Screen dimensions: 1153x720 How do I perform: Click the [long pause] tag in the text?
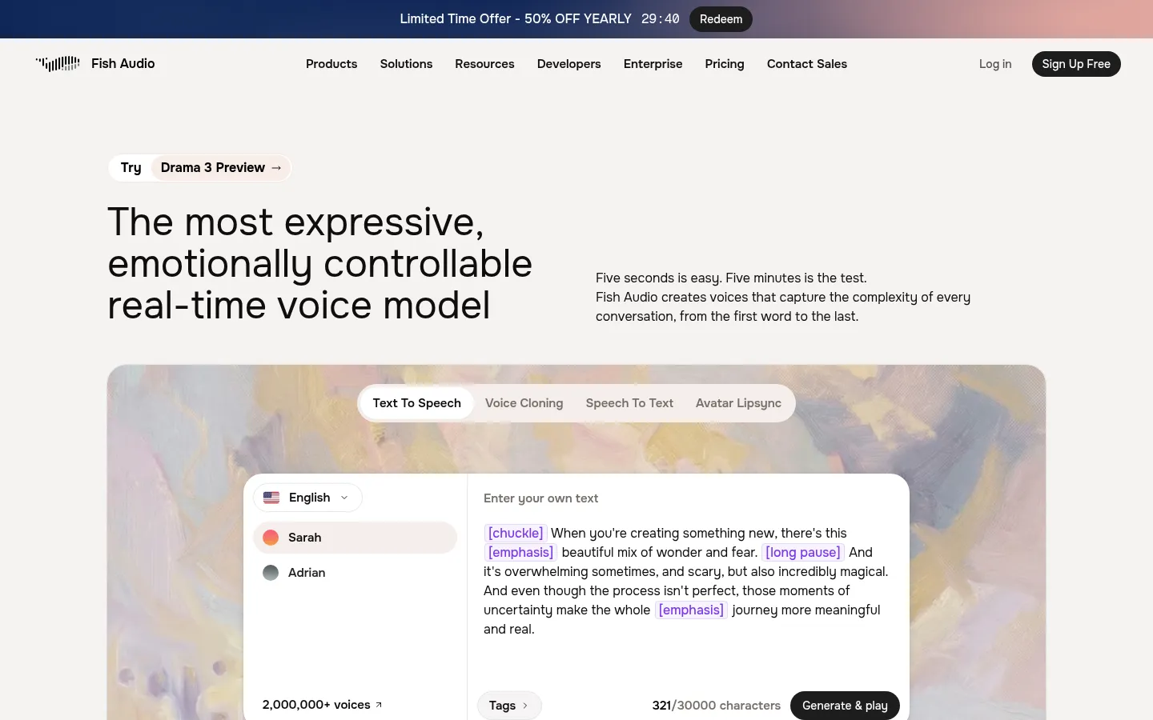[803, 552]
